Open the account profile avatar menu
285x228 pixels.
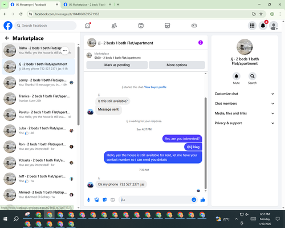(x=274, y=26)
